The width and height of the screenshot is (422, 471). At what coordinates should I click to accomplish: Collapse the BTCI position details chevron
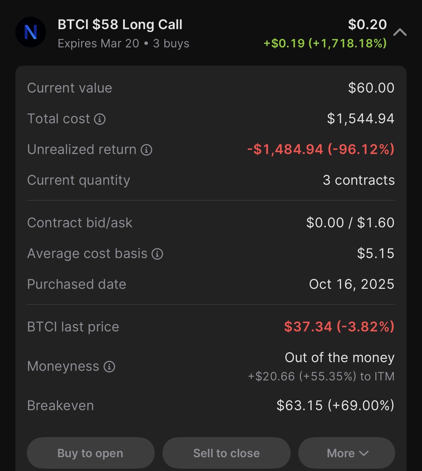click(400, 32)
